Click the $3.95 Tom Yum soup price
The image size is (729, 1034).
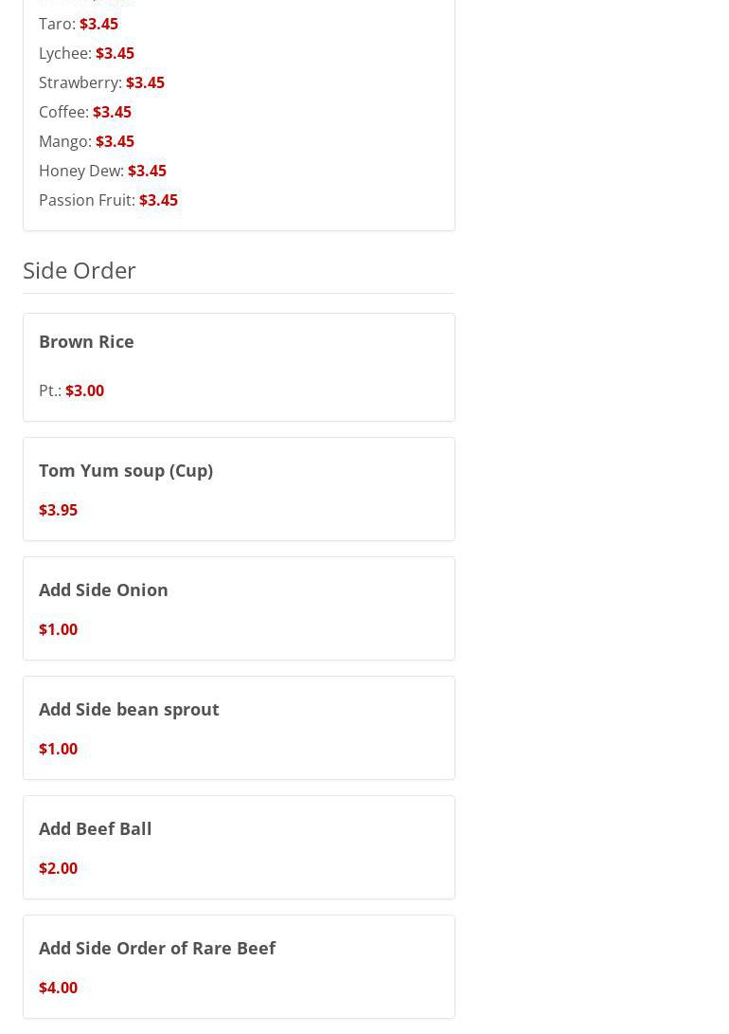pyautogui.click(x=58, y=510)
